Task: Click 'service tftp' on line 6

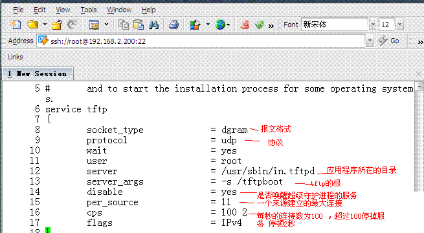Action: (x=76, y=109)
